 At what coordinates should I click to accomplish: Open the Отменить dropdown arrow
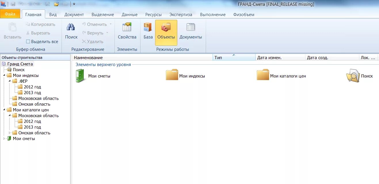pyautogui.click(x=111, y=24)
